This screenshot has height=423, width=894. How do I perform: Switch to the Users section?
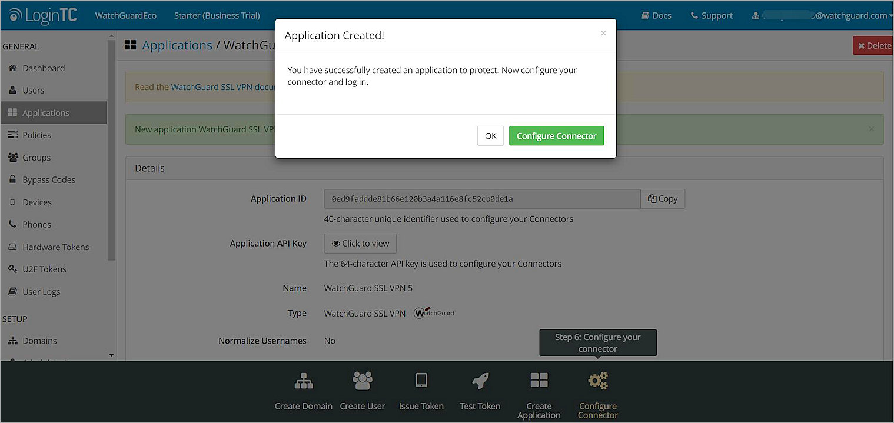(x=32, y=90)
